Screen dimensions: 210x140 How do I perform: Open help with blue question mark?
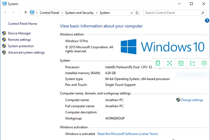pos(207,21)
